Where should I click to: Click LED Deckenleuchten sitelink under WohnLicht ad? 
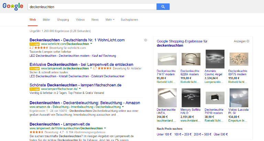click(x=43, y=56)
